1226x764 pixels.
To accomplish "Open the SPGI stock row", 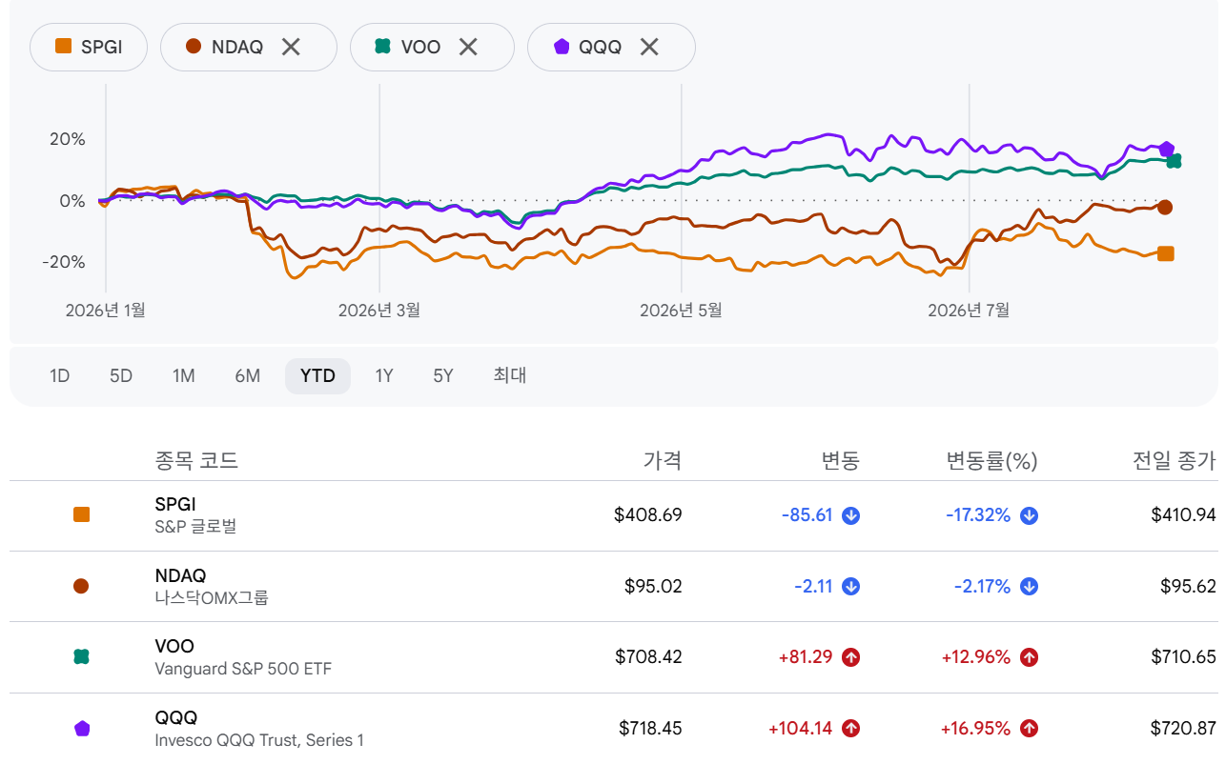I will [x=614, y=515].
